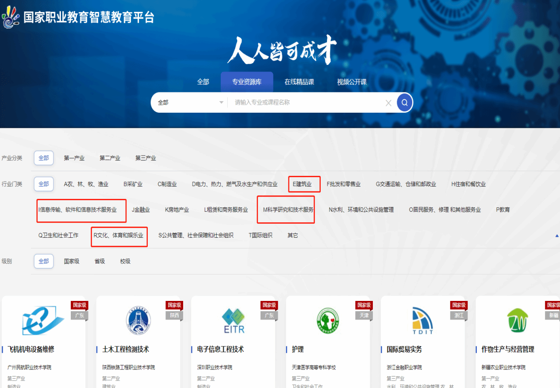Switch to 在线精品课 tab
560x388 pixels.
click(x=299, y=82)
